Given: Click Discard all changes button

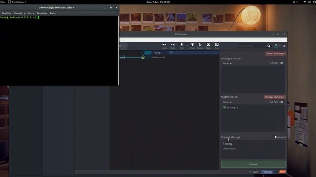Looking at the screenshot, I should pos(275,54).
